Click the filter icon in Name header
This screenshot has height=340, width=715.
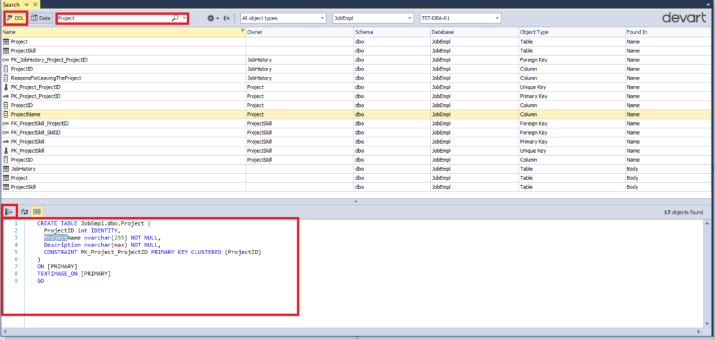point(242,32)
